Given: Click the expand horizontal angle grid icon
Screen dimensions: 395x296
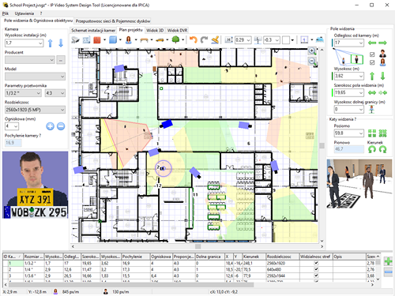Looking at the screenshot, I should coord(372,133).
